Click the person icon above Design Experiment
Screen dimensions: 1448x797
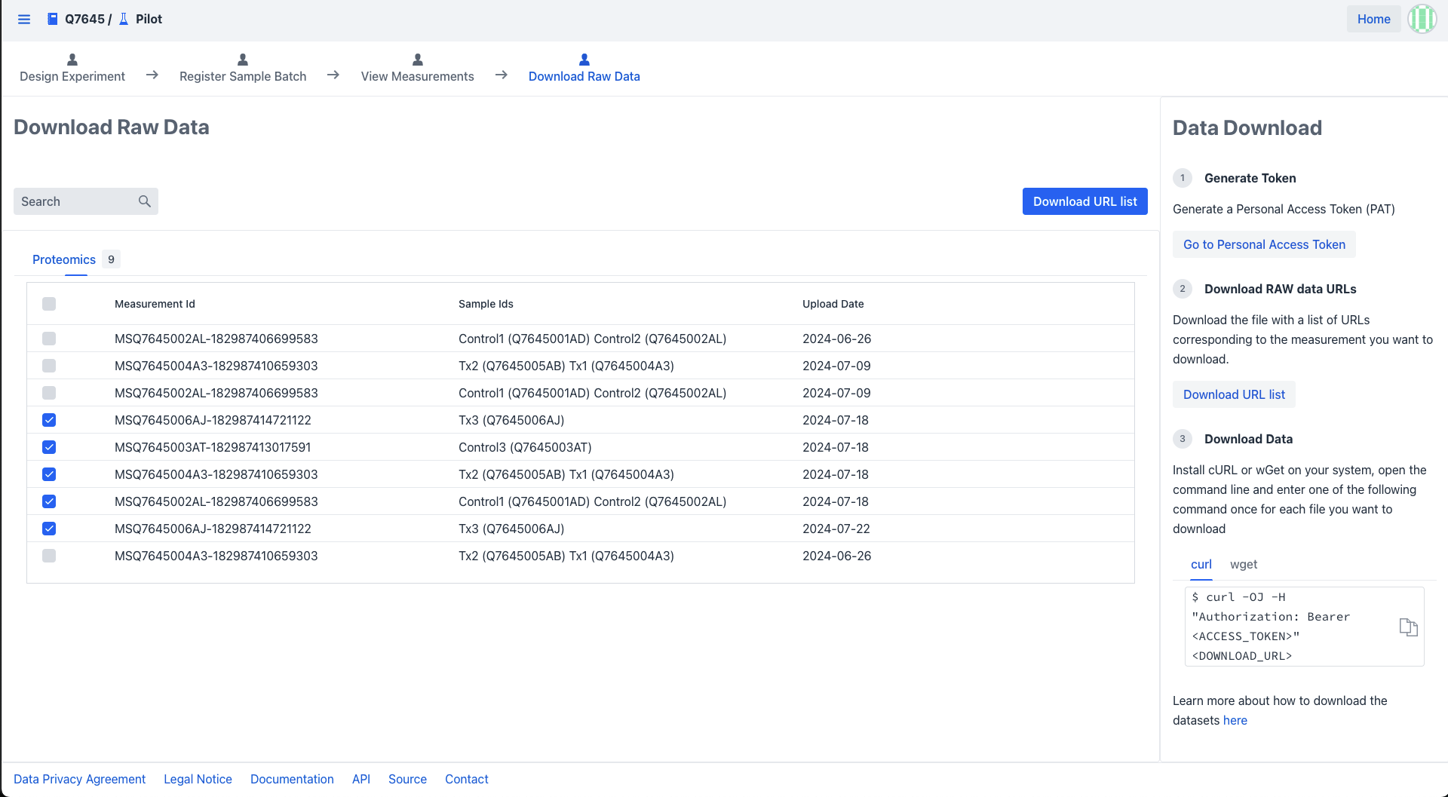pyautogui.click(x=72, y=60)
